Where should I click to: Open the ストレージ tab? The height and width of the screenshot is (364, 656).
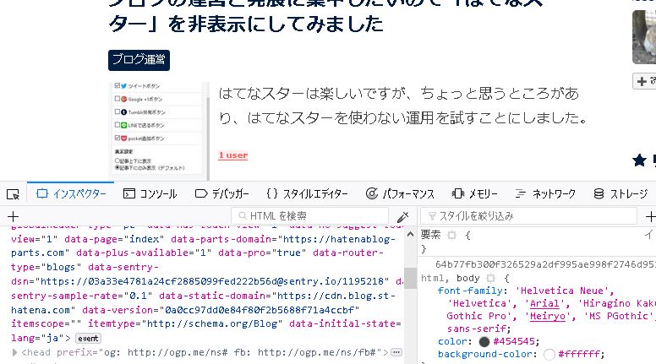[621, 194]
